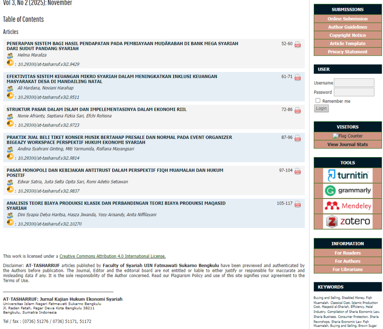
Task: Open PDF icon for pages 87-96 article
Action: (297, 138)
